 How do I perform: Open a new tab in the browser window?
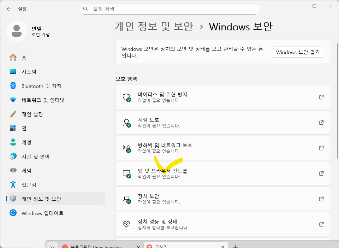coord(236,247)
